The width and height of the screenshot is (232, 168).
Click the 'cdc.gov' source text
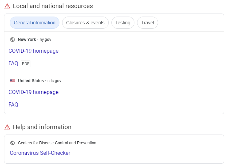coord(54,81)
